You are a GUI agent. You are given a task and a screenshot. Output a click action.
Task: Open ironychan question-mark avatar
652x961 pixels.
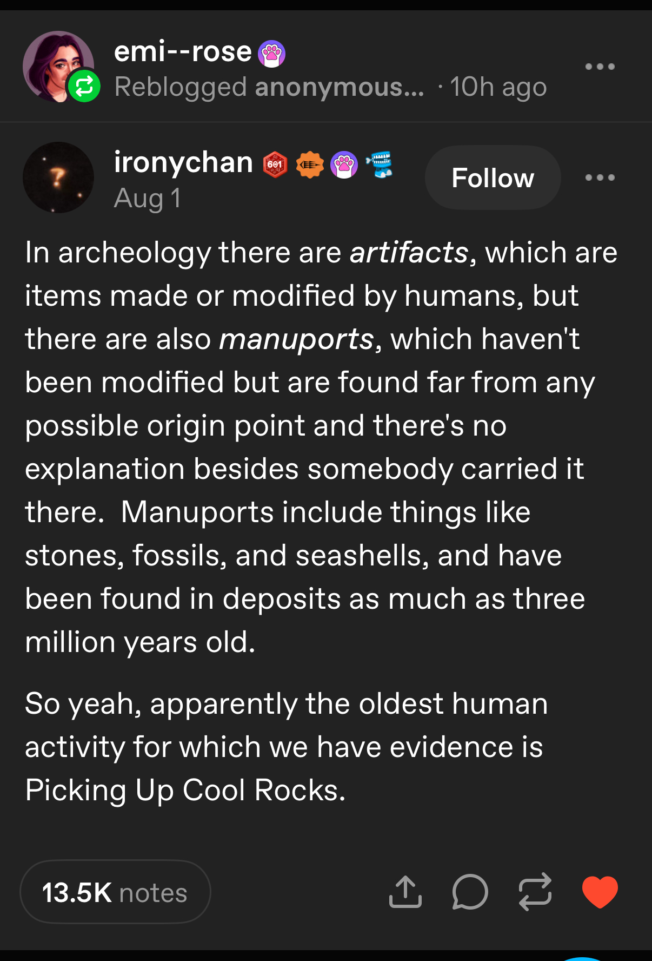pyautogui.click(x=58, y=177)
